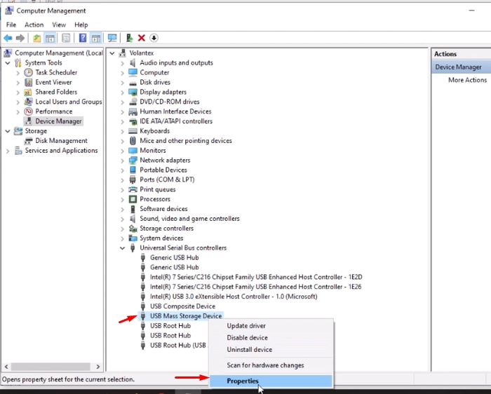Click the Keyboards device icon
Image resolution: width=491 pixels, height=394 pixels.
point(133,131)
